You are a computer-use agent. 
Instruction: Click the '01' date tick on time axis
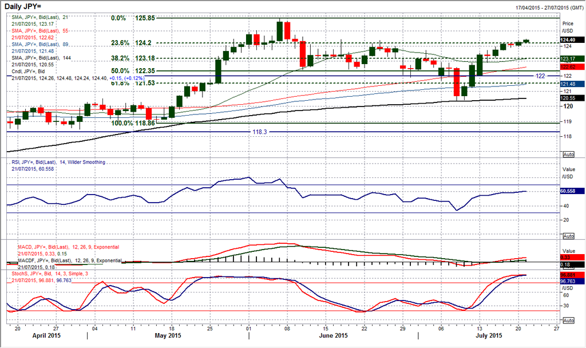tap(249, 329)
